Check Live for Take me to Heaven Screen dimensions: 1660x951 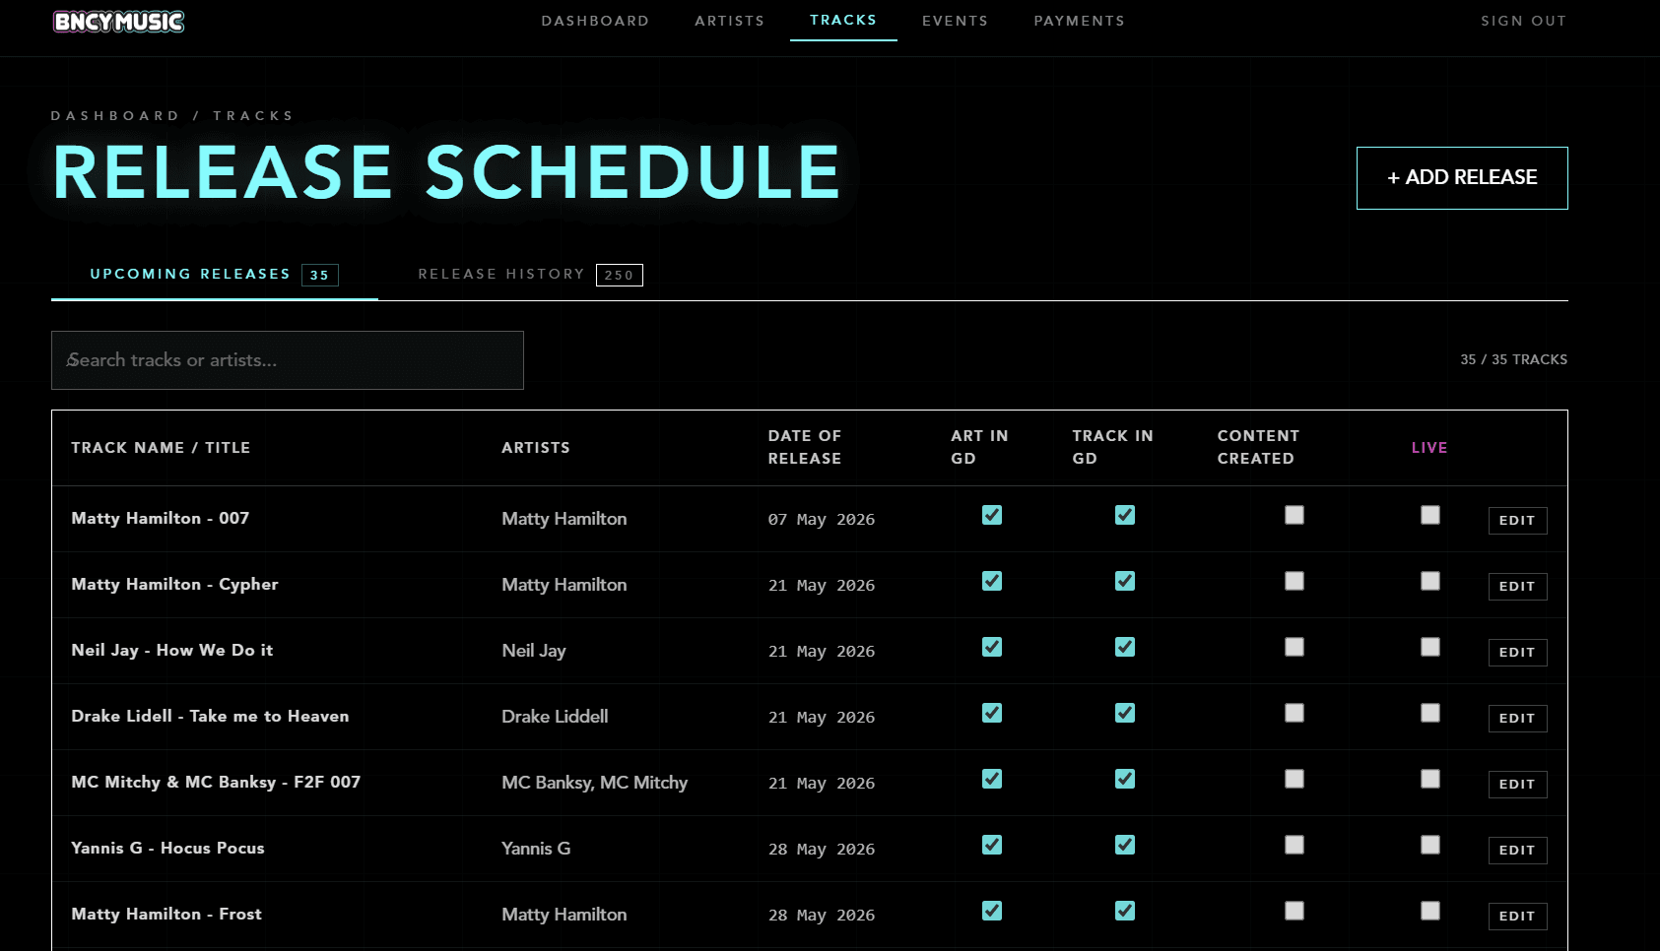1430,713
